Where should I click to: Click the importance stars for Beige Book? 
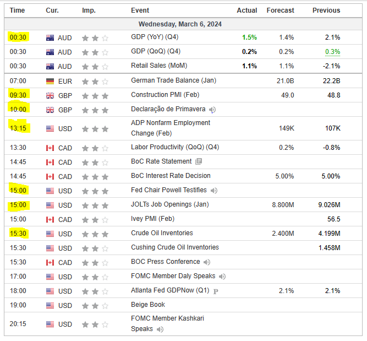[x=95, y=305]
